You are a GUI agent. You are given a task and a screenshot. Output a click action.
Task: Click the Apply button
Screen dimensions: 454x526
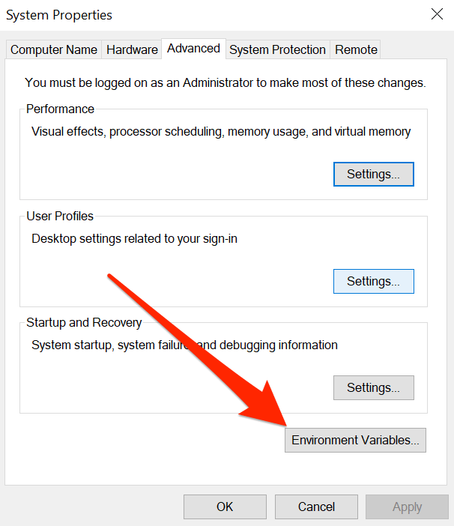(407, 507)
